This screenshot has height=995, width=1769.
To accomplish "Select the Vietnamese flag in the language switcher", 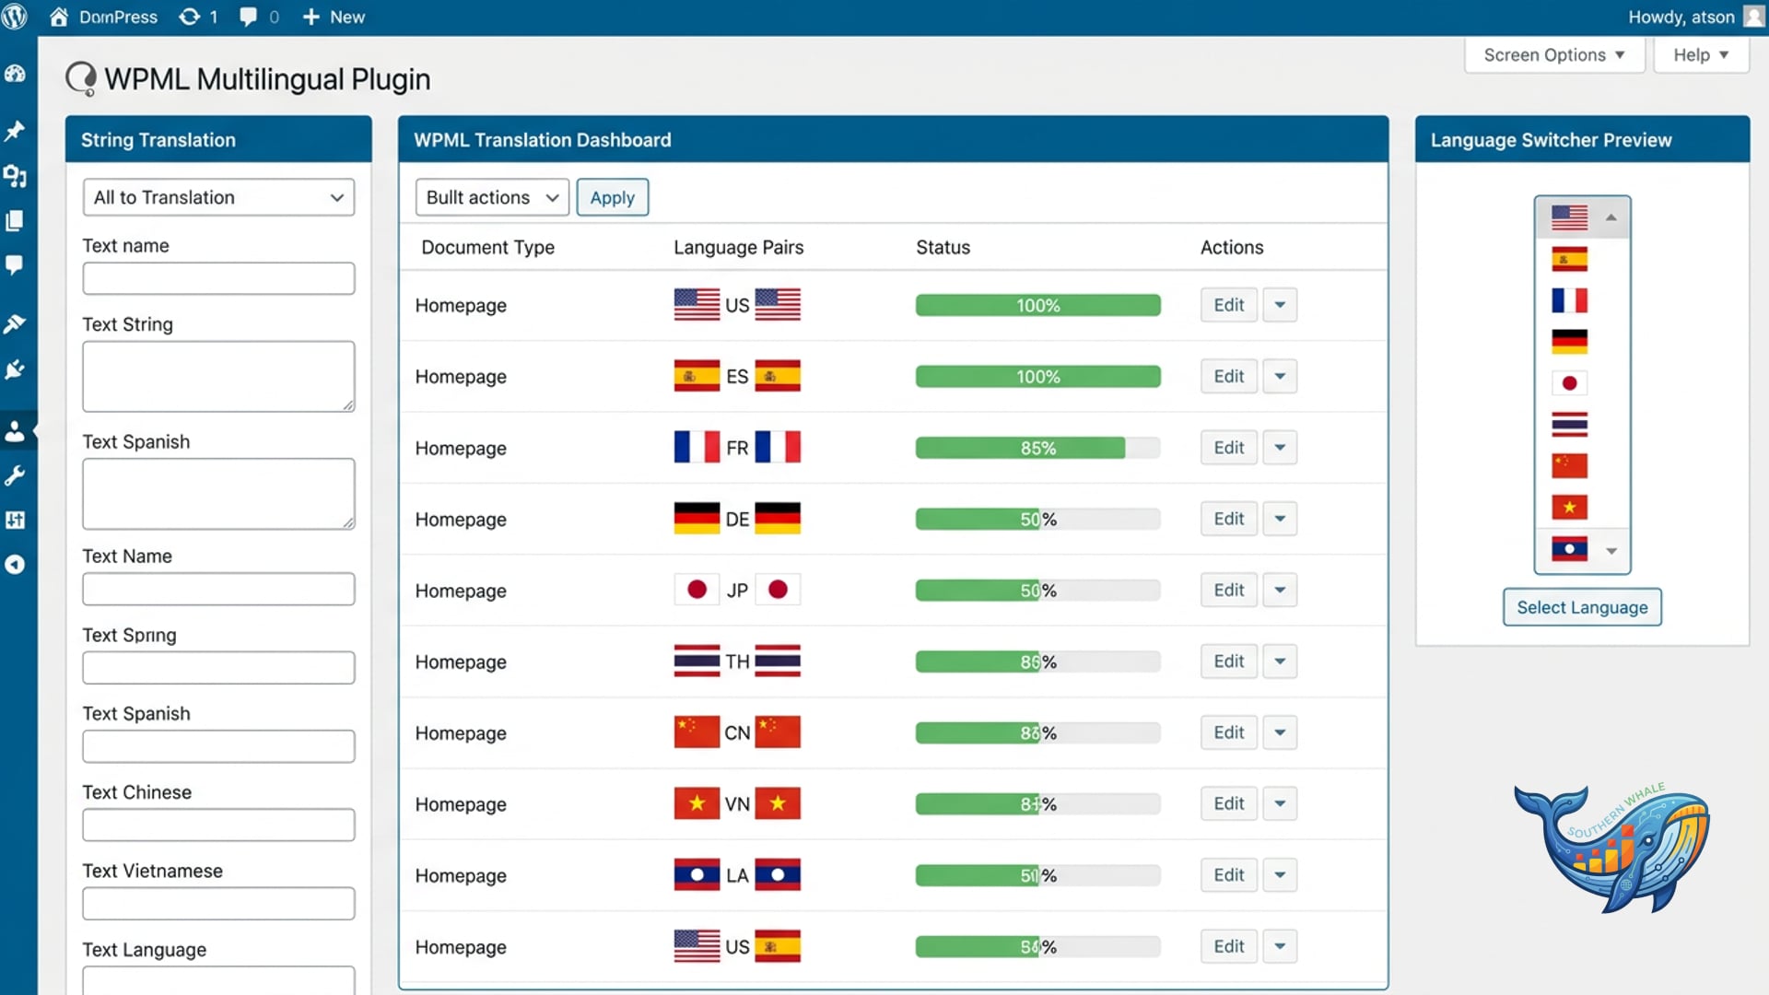I will [x=1569, y=507].
